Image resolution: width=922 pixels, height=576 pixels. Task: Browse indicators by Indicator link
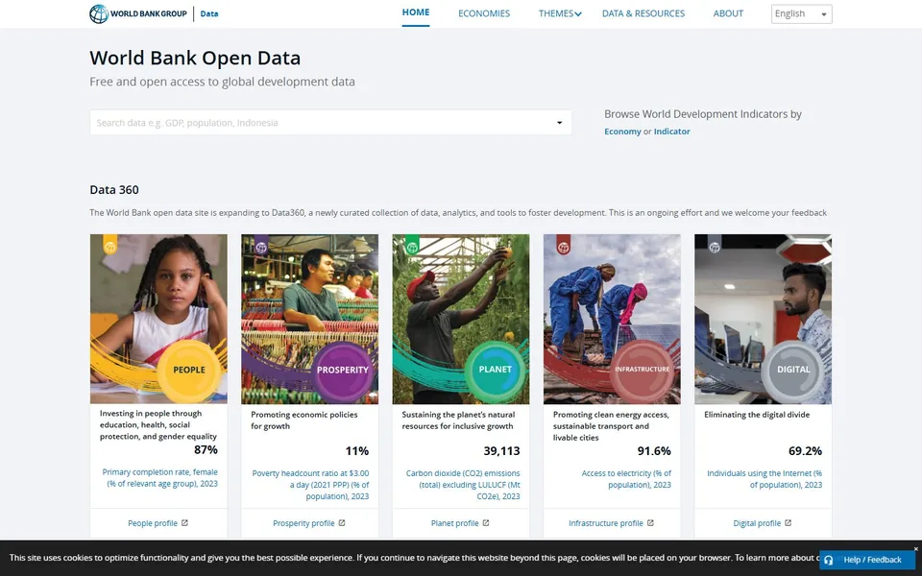[672, 132]
